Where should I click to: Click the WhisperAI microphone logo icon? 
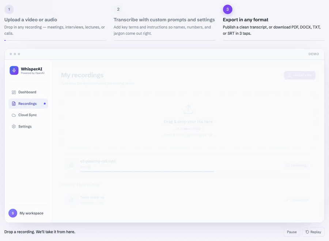14,70
